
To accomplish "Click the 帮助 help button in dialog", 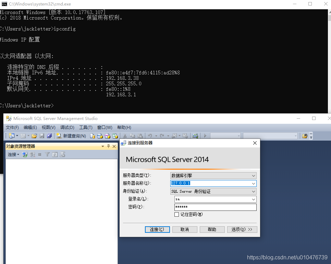I will click(212, 229).
